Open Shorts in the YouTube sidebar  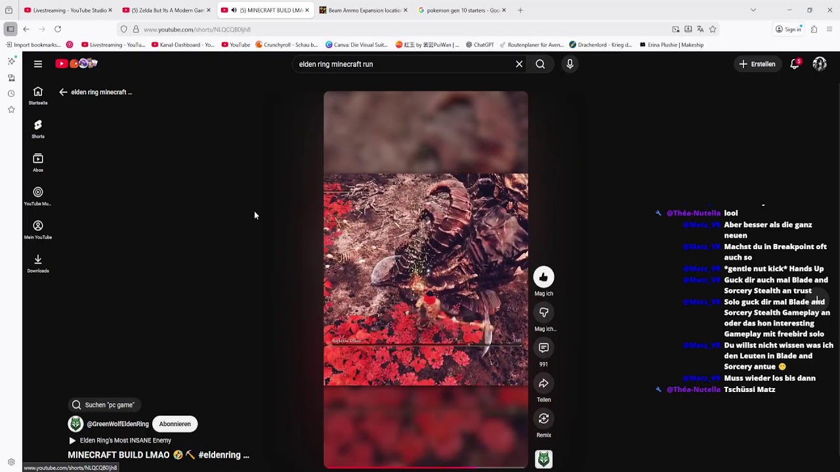(38, 129)
